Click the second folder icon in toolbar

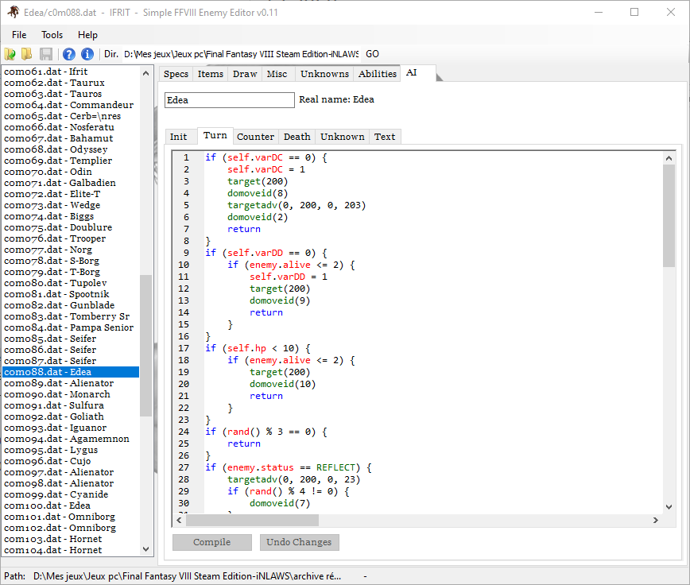(27, 54)
